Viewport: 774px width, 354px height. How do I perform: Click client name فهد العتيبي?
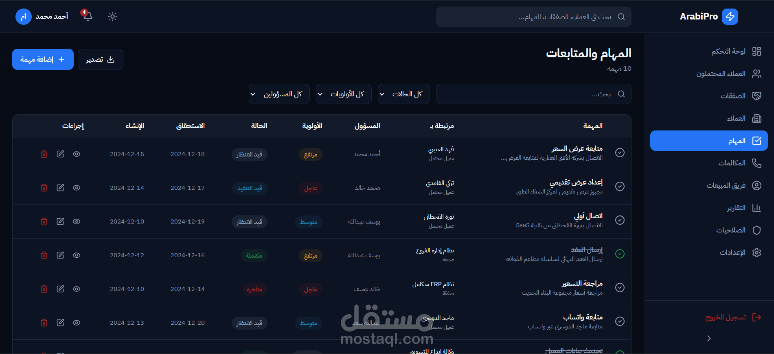(x=441, y=149)
